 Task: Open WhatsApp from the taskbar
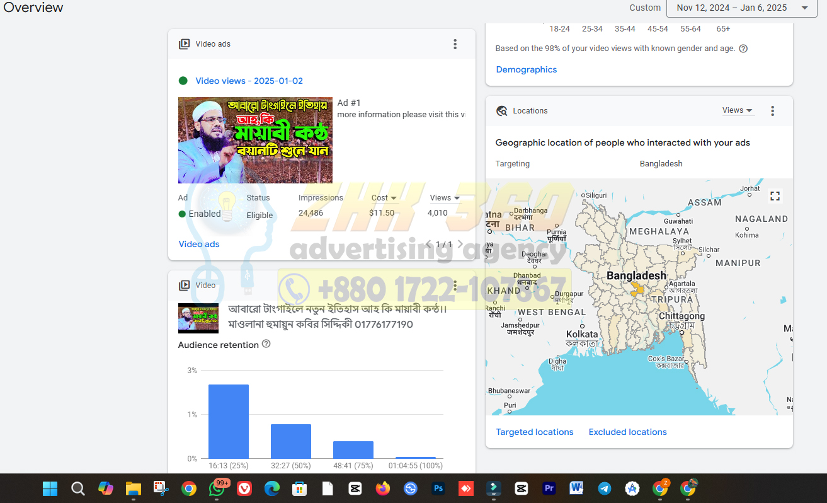216,489
